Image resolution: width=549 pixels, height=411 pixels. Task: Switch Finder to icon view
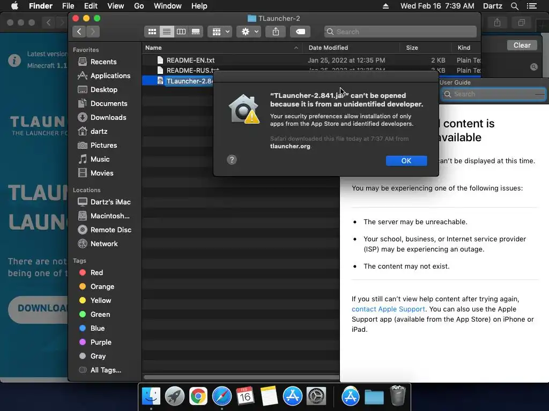coord(152,32)
